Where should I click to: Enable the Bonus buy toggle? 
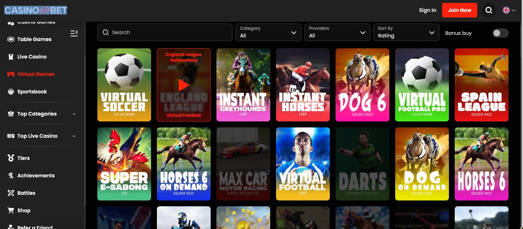point(500,33)
